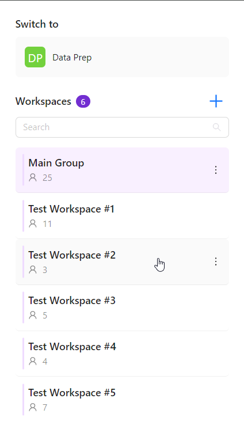The height and width of the screenshot is (421, 244).
Task: Focus the workspace Search field
Action: click(x=122, y=127)
